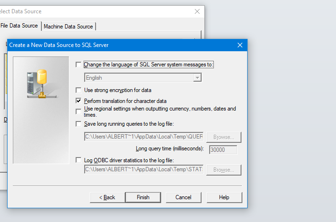Screen dimensions: 336x222
Task: Click Browse next to the statistics log path
Action: [224, 170]
